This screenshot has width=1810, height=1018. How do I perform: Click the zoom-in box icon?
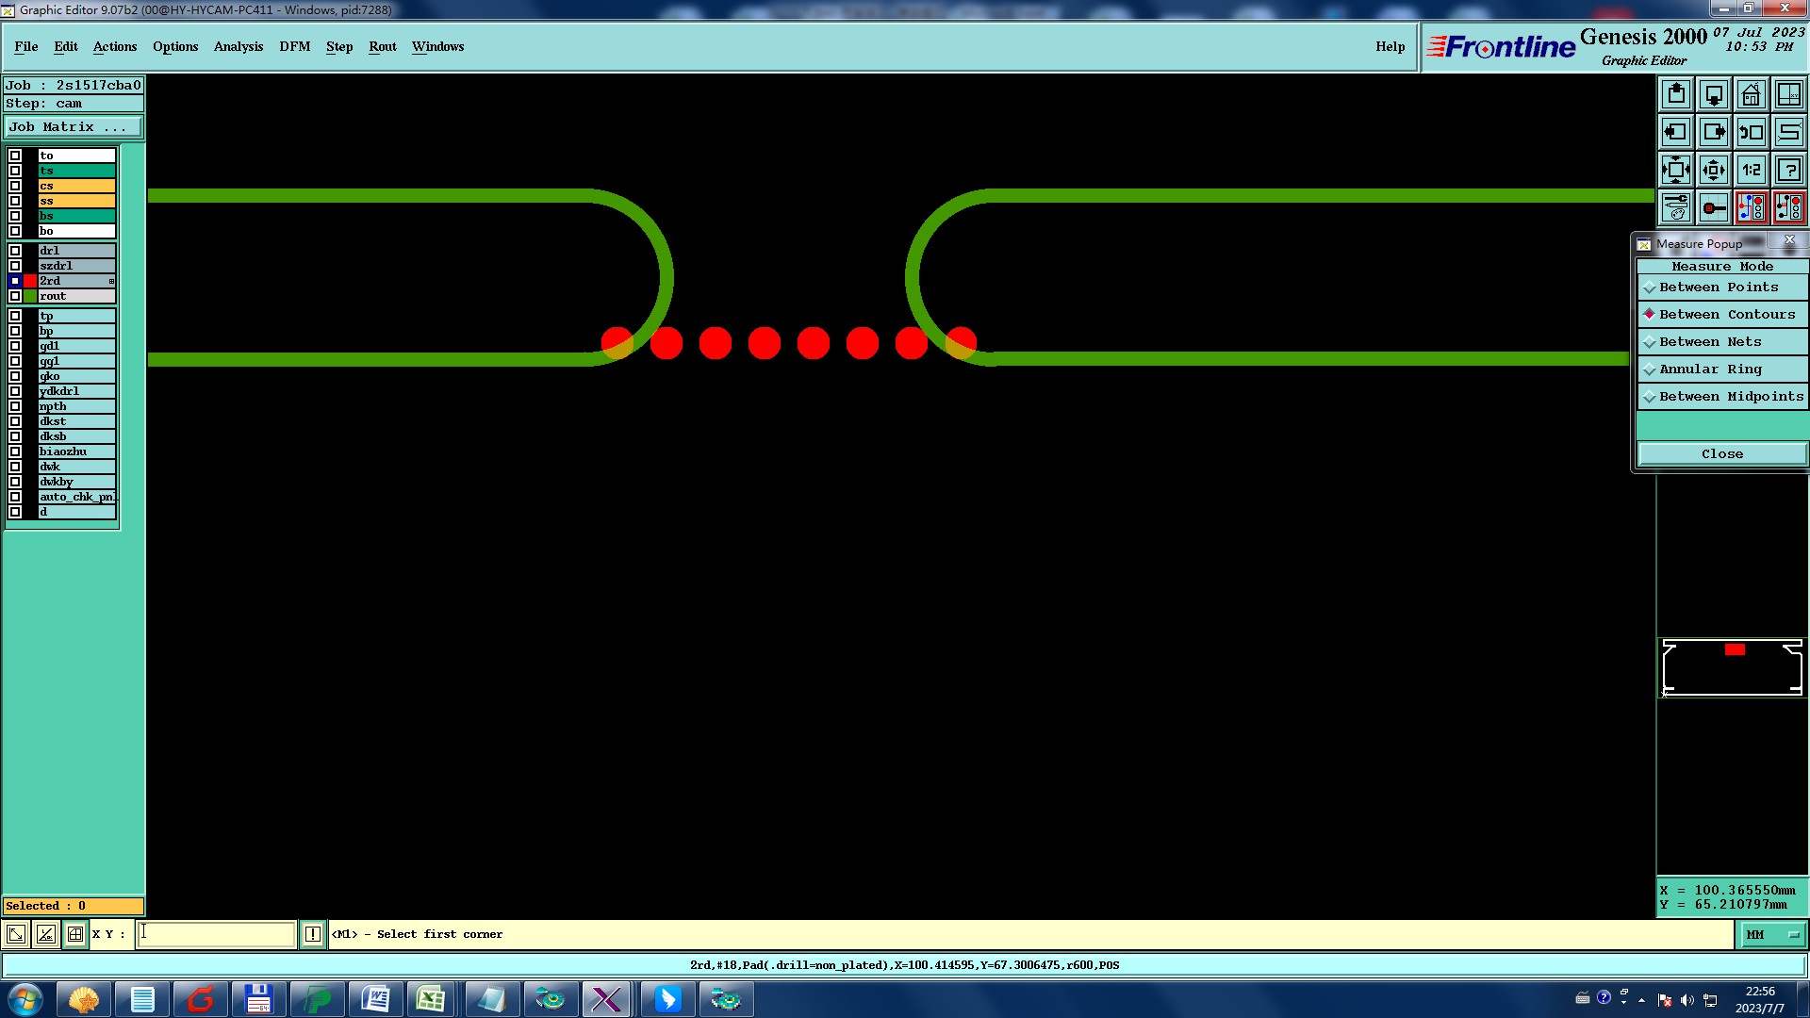pyautogui.click(x=1676, y=170)
